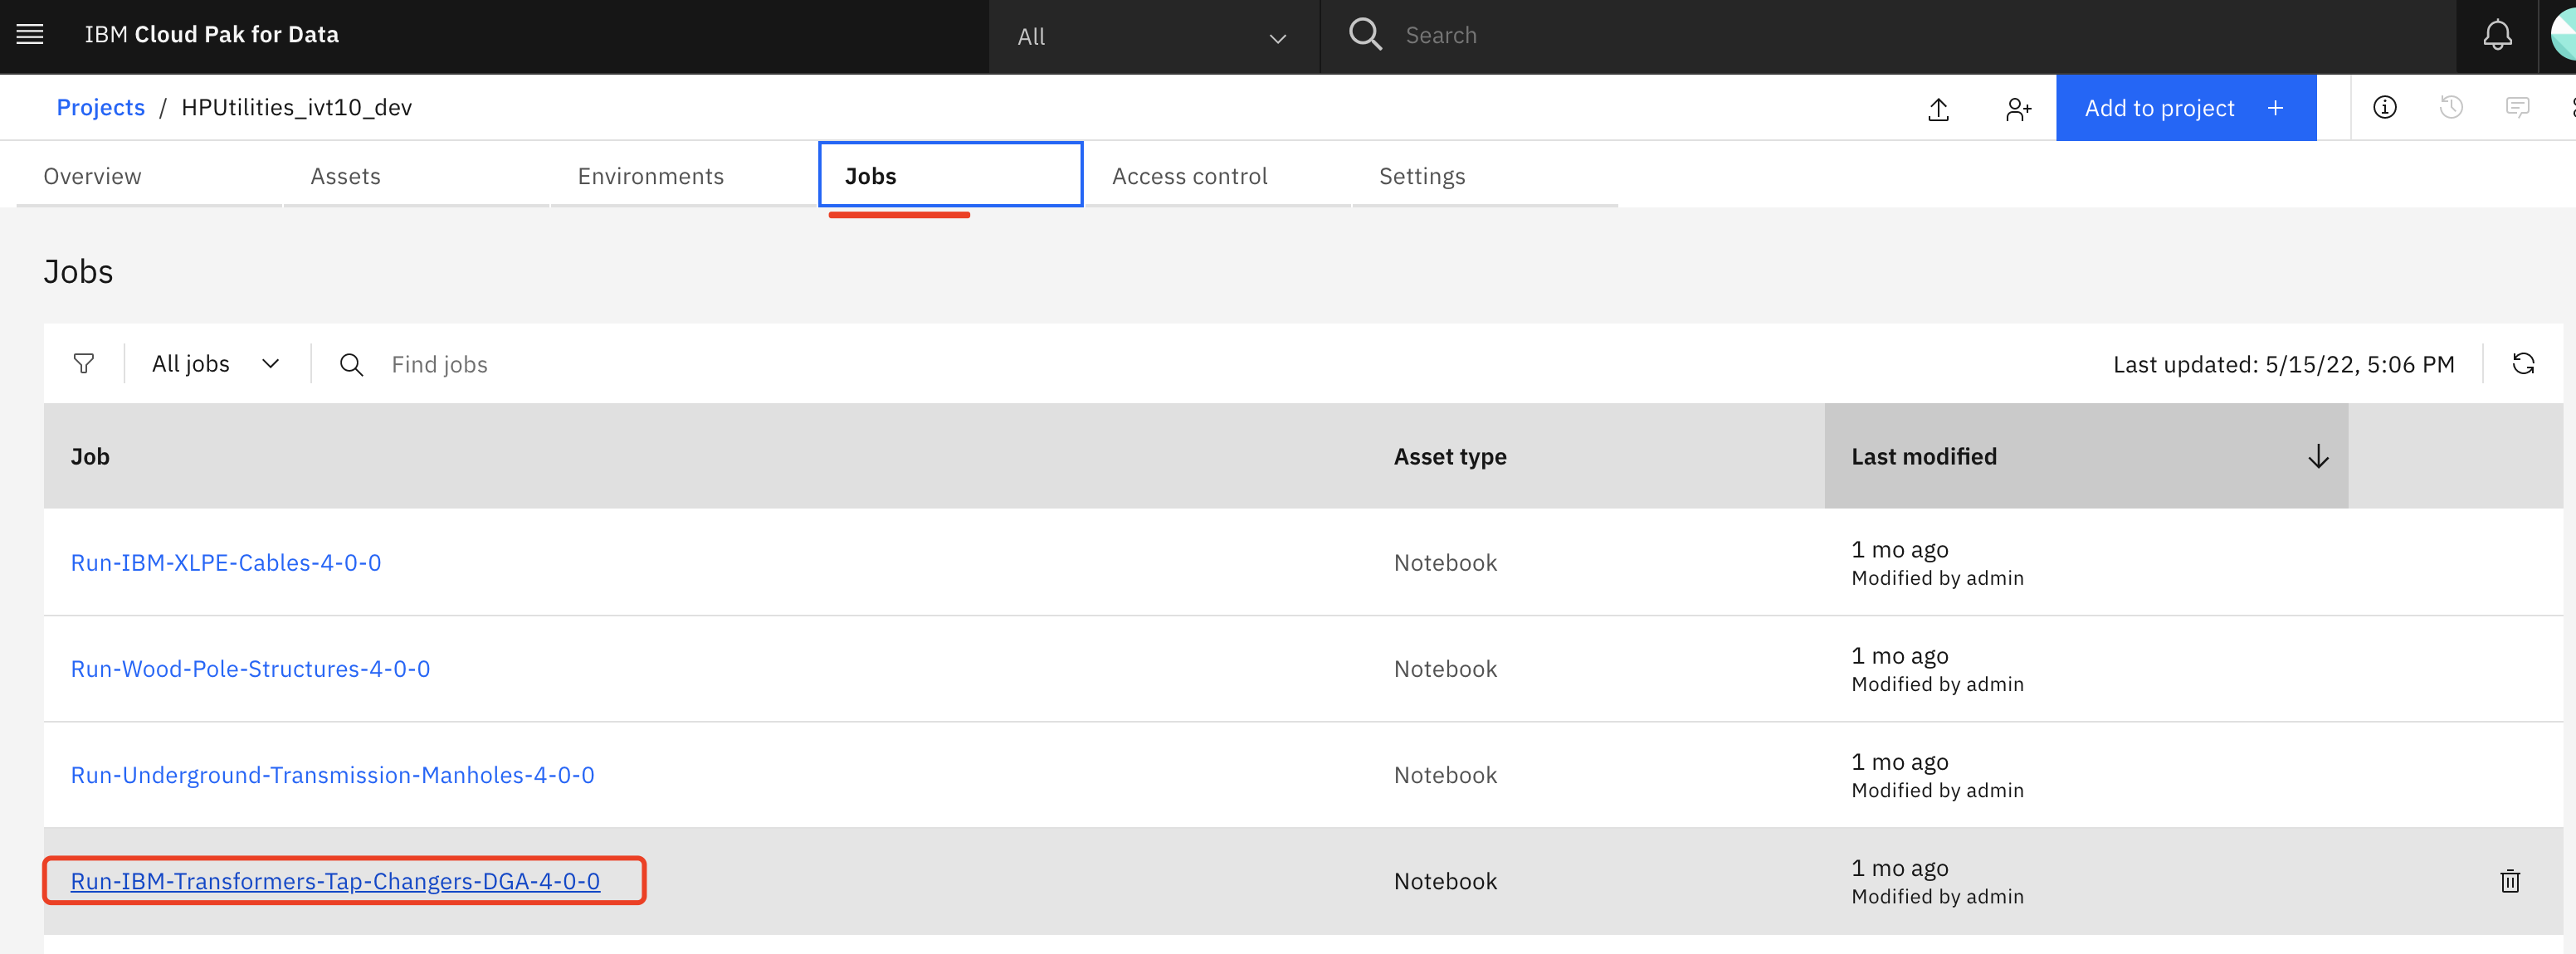Click the Add to project button
The width and height of the screenshot is (2576, 954).
pyautogui.click(x=2185, y=108)
